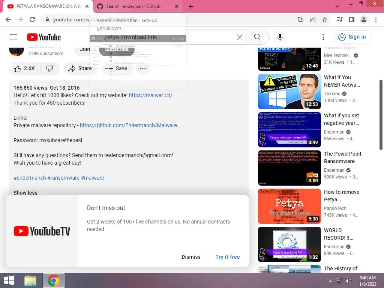Go back to the previous page
This screenshot has height=288, width=384.
pos(8,19)
